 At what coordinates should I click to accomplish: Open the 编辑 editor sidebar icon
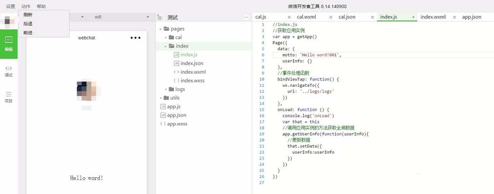click(x=9, y=44)
